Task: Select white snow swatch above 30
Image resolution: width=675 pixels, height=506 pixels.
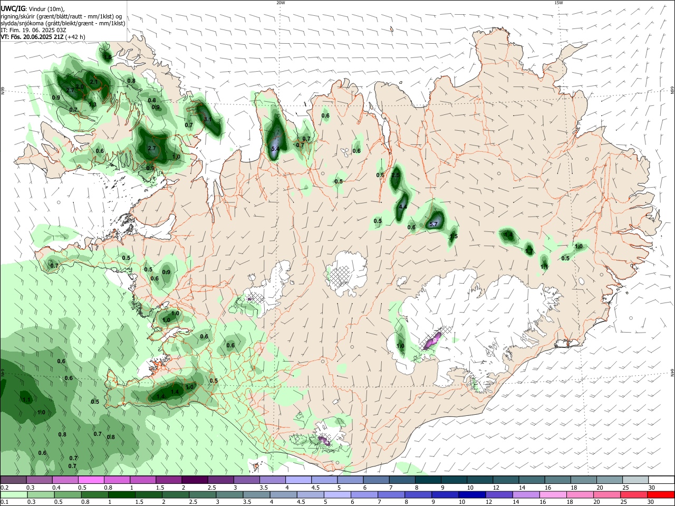Action: 661,480
